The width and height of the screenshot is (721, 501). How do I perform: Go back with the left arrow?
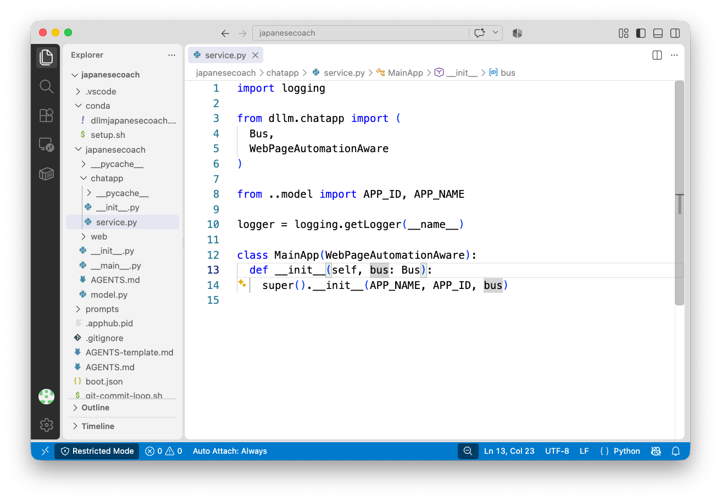click(x=225, y=33)
